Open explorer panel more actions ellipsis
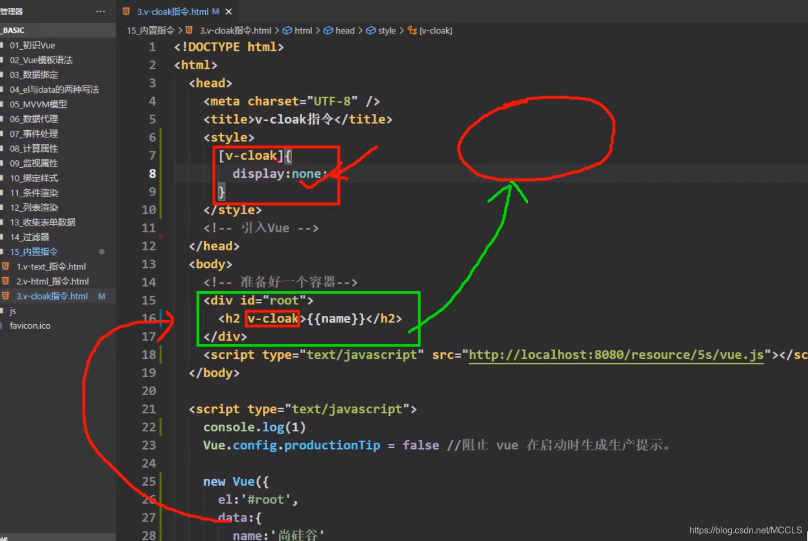 pyautogui.click(x=101, y=11)
